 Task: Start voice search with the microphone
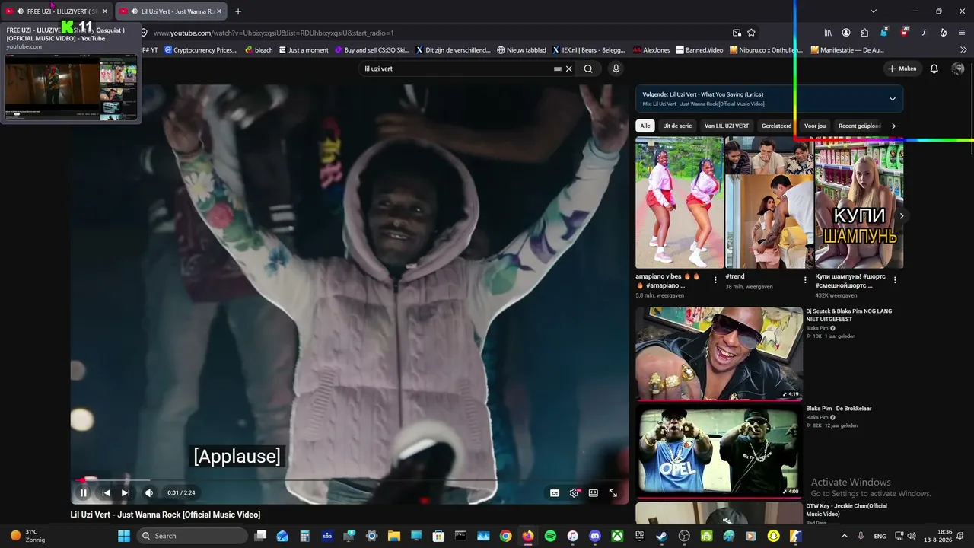(x=616, y=68)
